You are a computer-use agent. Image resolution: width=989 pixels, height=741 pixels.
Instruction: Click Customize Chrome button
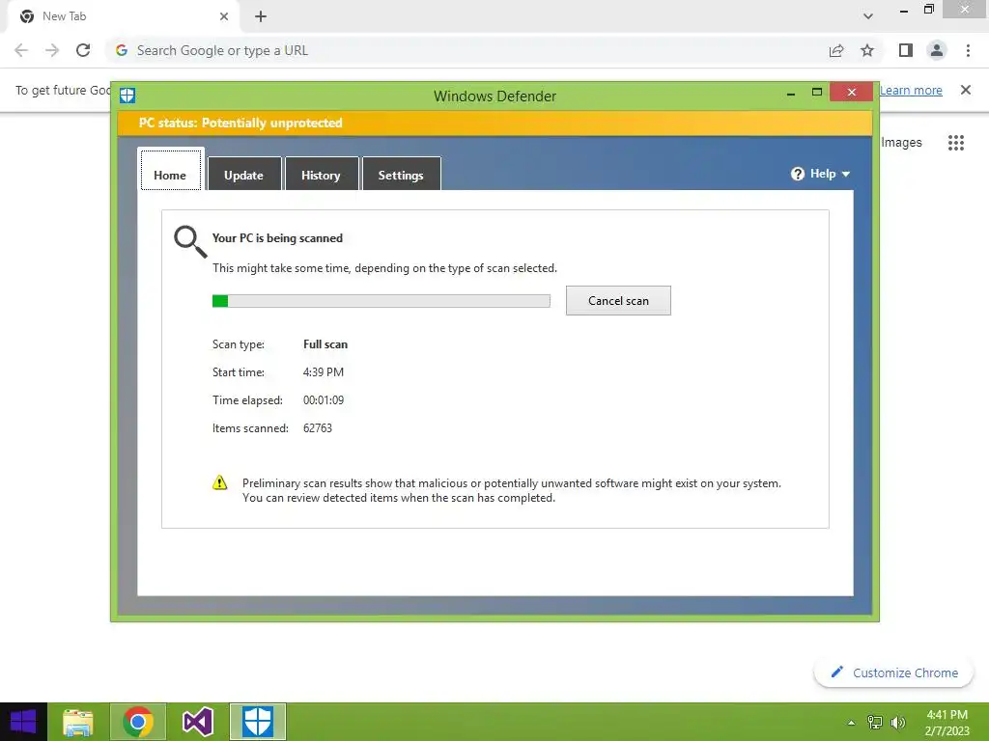click(x=893, y=672)
